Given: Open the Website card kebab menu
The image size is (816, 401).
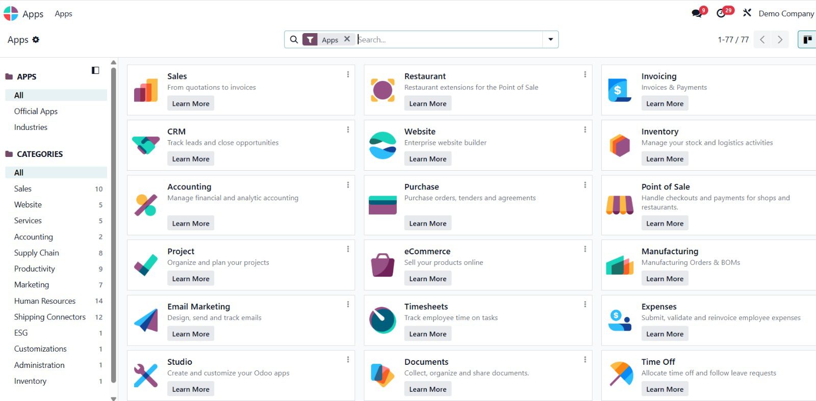Looking at the screenshot, I should pyautogui.click(x=585, y=130).
